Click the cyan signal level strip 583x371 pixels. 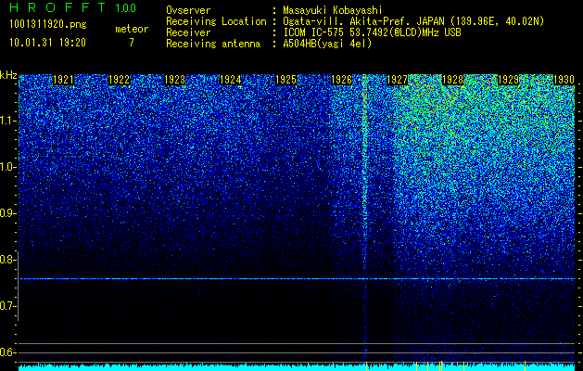coord(297,367)
